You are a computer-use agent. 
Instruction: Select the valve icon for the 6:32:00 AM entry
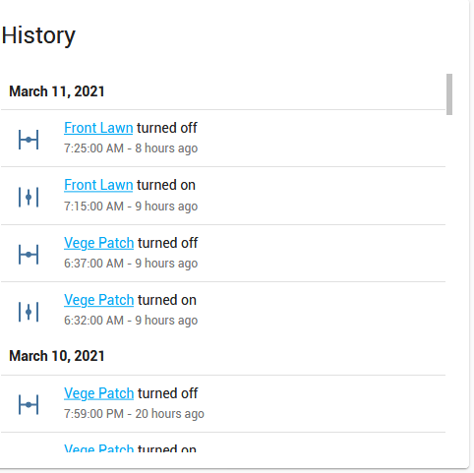click(29, 312)
